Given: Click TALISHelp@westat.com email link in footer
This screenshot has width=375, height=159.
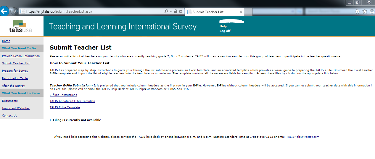Looking at the screenshot, I should (x=303, y=137).
